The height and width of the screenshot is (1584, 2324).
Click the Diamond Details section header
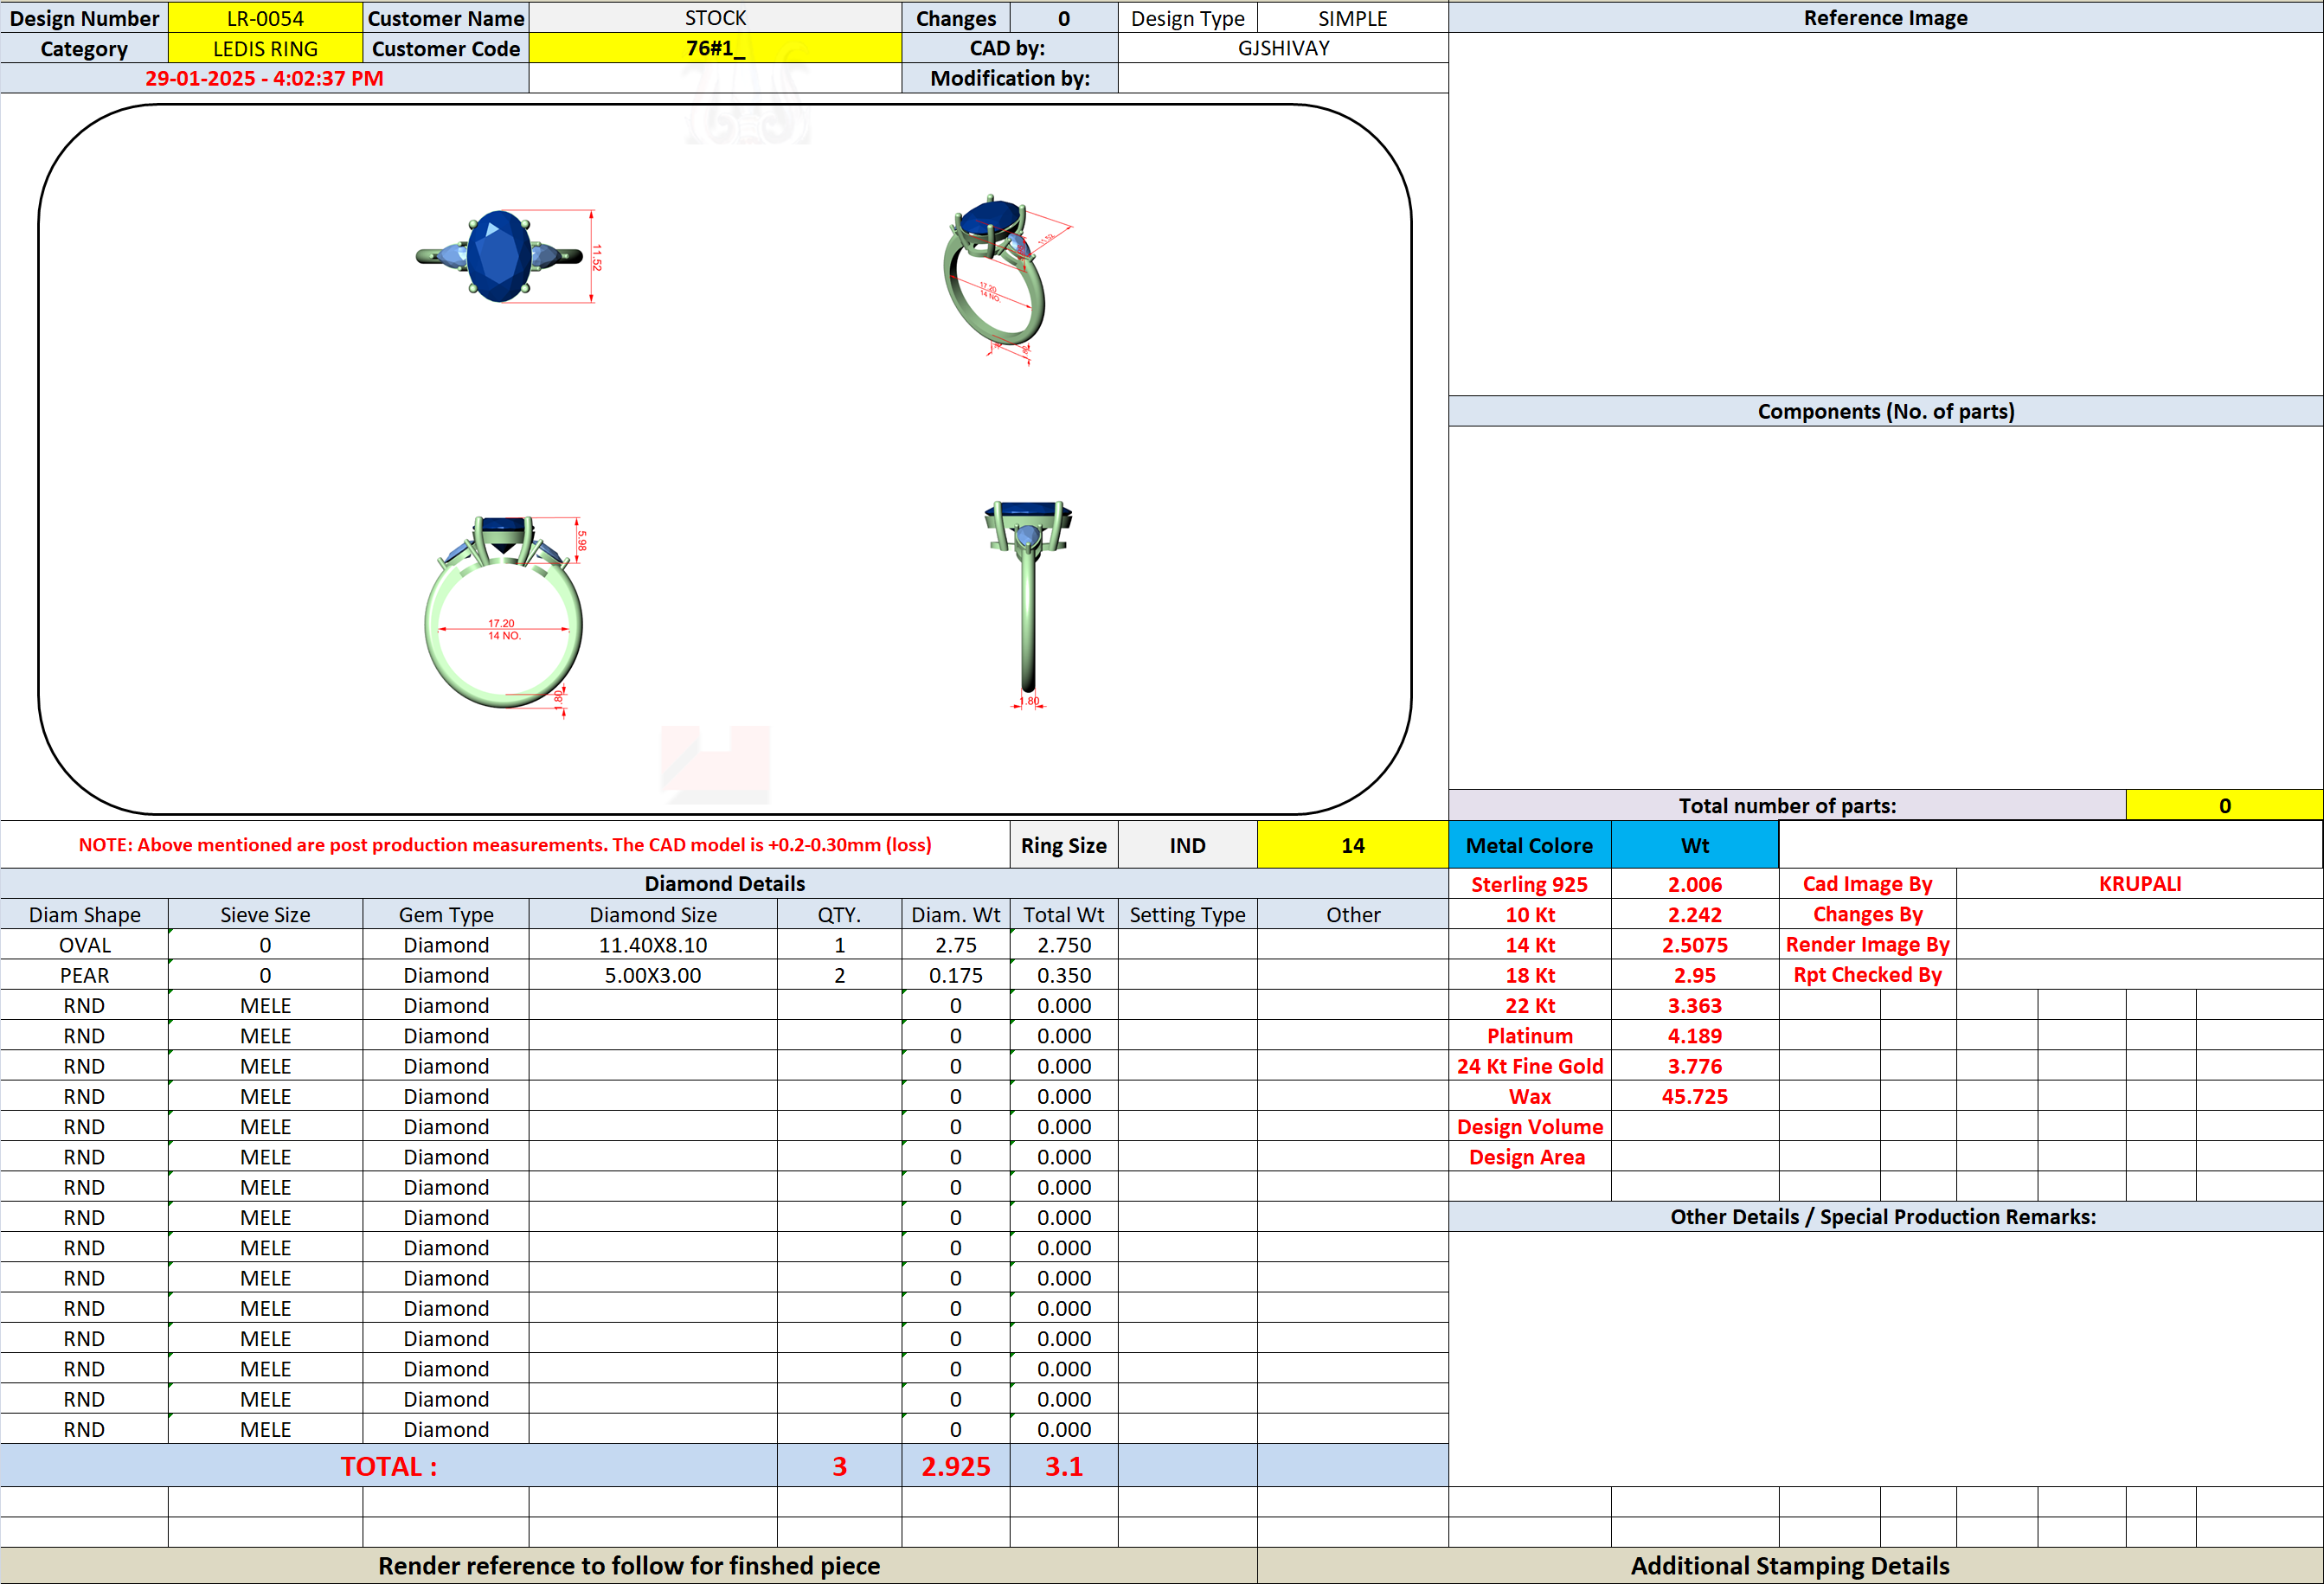724,883
